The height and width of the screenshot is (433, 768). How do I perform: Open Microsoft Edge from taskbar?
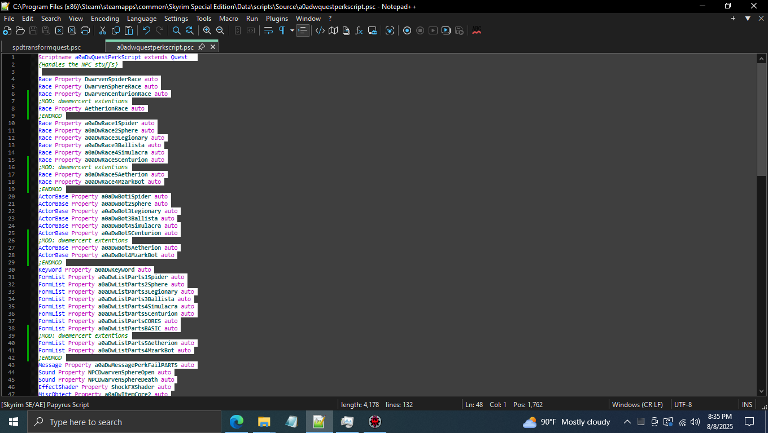click(237, 422)
